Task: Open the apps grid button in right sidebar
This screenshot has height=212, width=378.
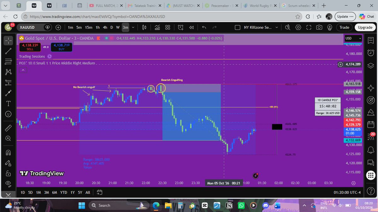Action: click(371, 175)
